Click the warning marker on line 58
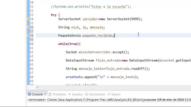The width and height of the screenshot is (191, 107). pos(28,35)
